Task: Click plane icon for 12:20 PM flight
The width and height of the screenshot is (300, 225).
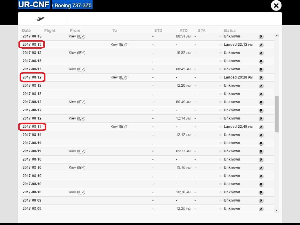Action: pyautogui.click(x=261, y=86)
